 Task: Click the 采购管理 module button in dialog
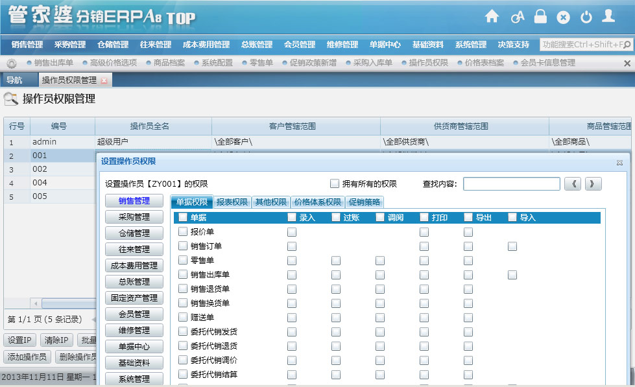pos(134,217)
